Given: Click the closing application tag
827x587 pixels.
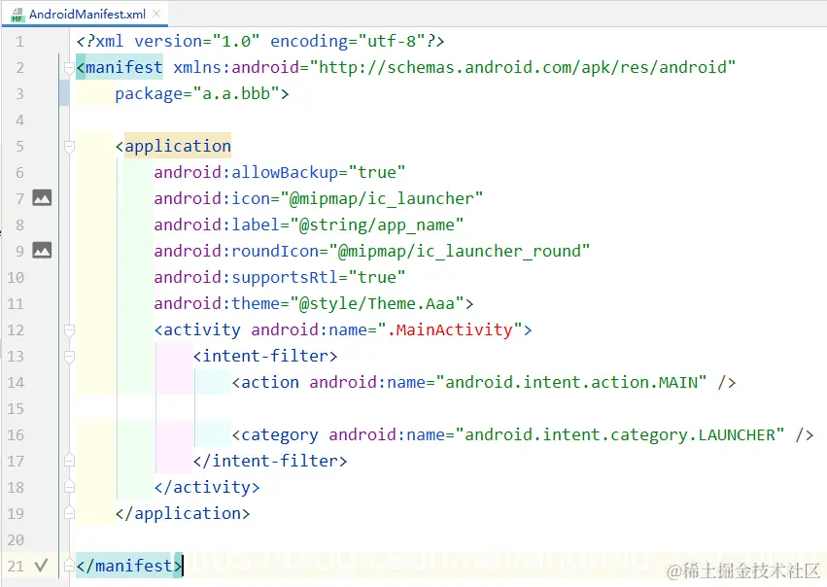Looking at the screenshot, I should 183,513.
